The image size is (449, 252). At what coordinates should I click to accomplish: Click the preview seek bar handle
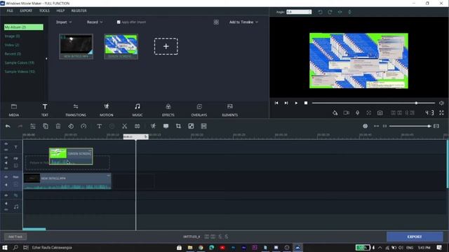coord(416,103)
